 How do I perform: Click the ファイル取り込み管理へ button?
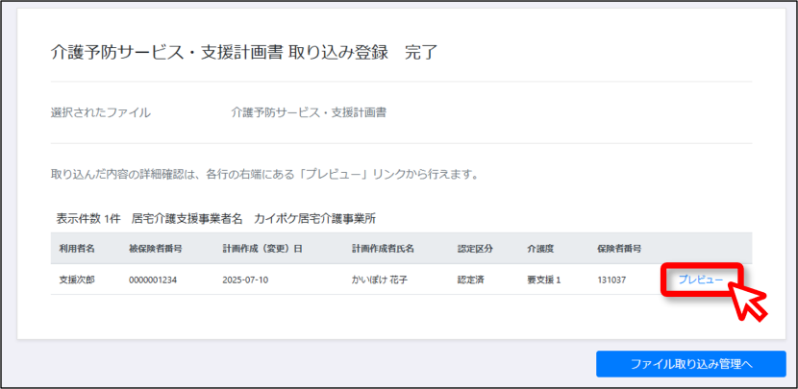pyautogui.click(x=691, y=364)
